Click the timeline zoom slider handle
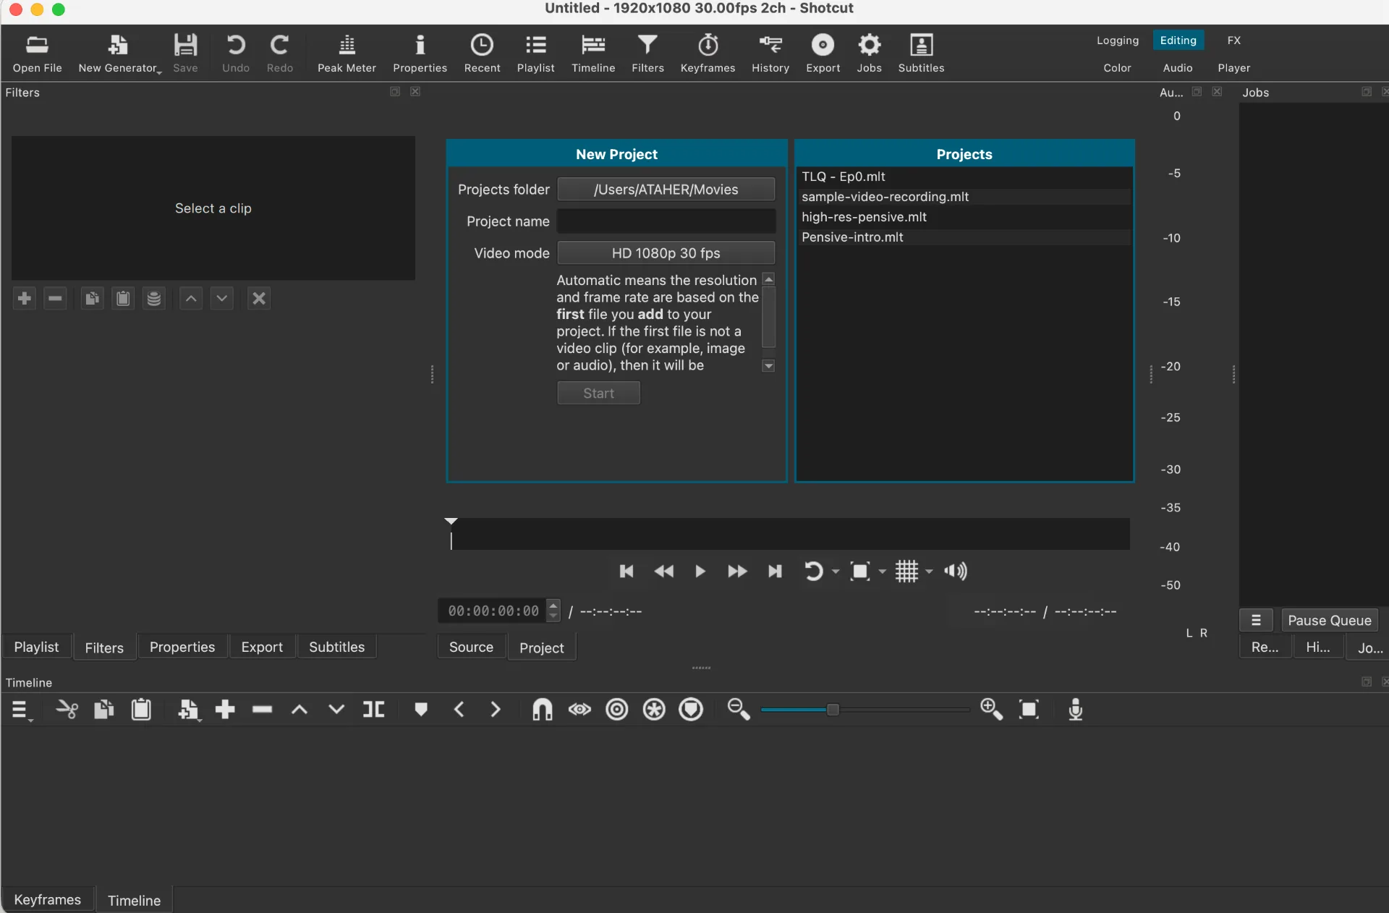Image resolution: width=1389 pixels, height=913 pixels. click(833, 710)
